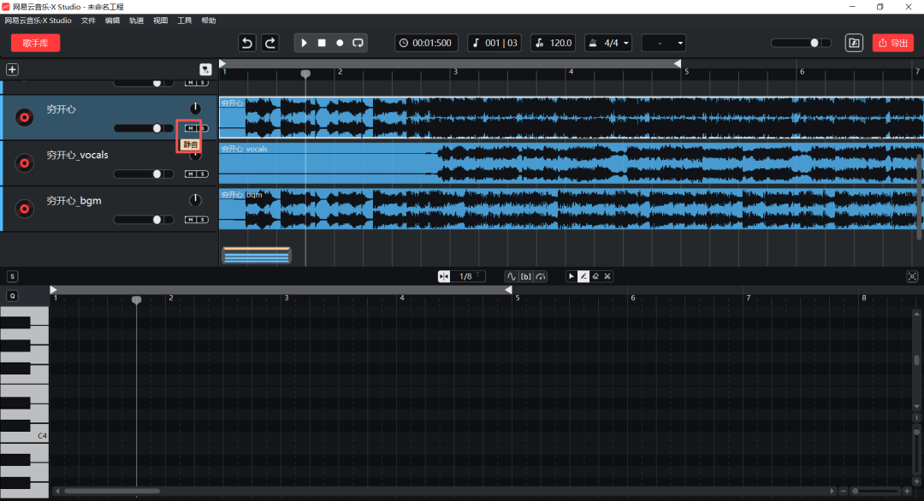Click the undo arrow icon
Viewport: 924px width, 501px height.
pyautogui.click(x=247, y=43)
